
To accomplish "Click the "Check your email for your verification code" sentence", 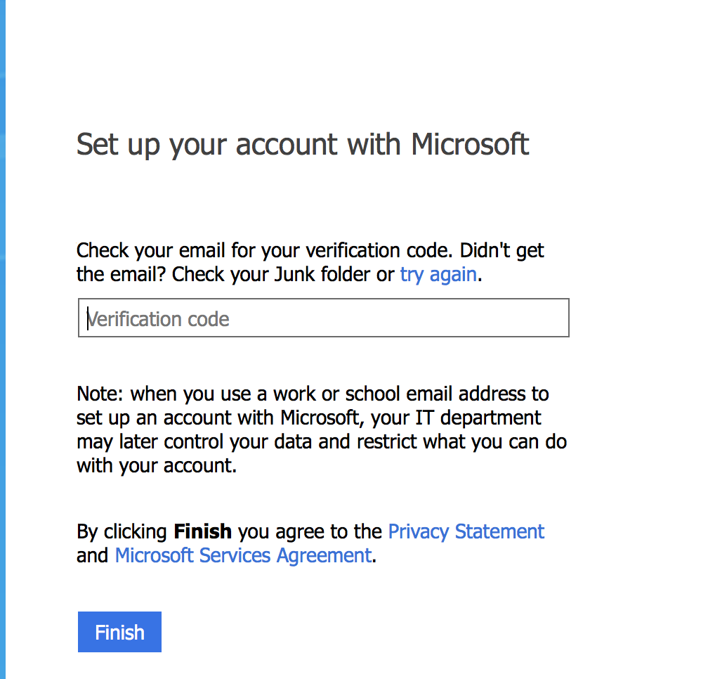I will click(x=264, y=250).
